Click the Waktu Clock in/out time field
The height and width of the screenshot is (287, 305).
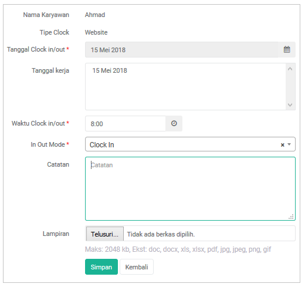coord(126,123)
